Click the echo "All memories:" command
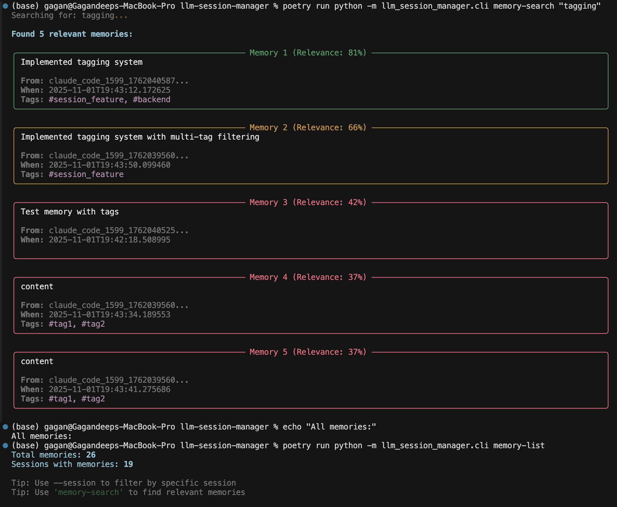617x507 pixels. point(330,427)
